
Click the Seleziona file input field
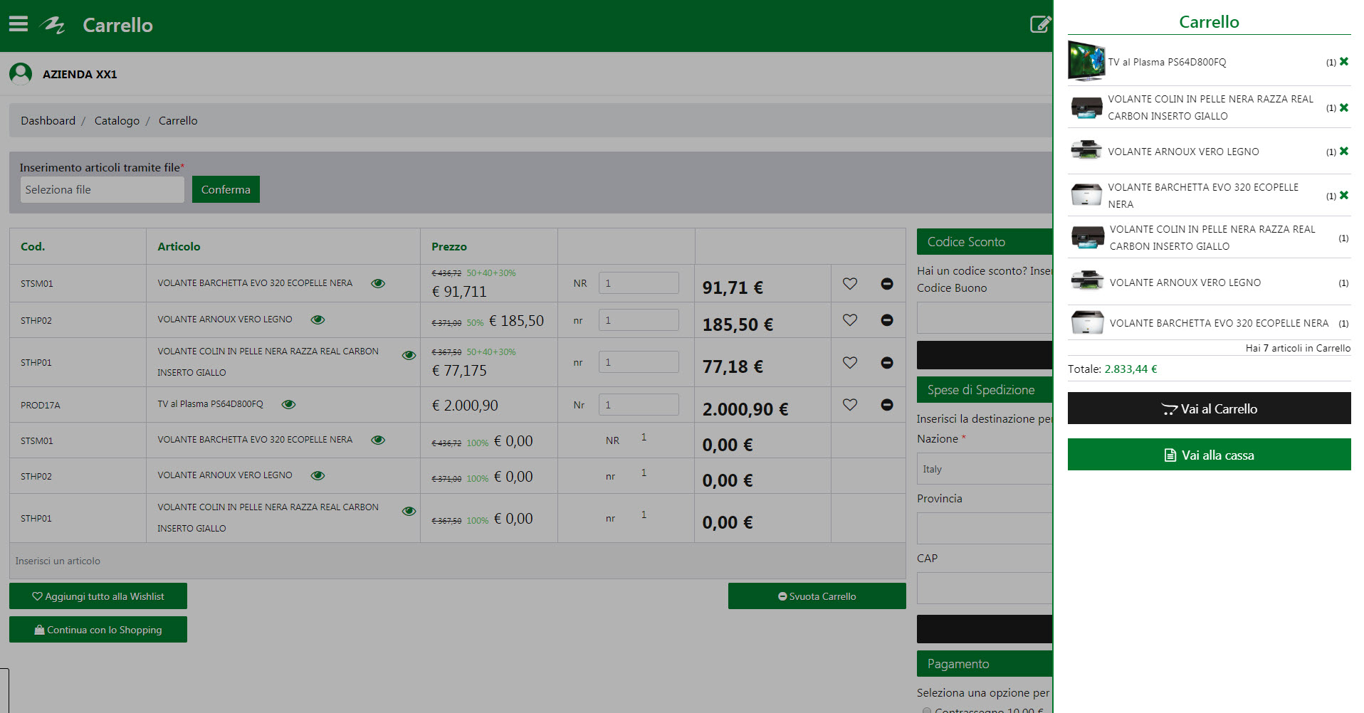102,190
